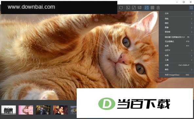Open the 导航 submenu

coord(176,19)
